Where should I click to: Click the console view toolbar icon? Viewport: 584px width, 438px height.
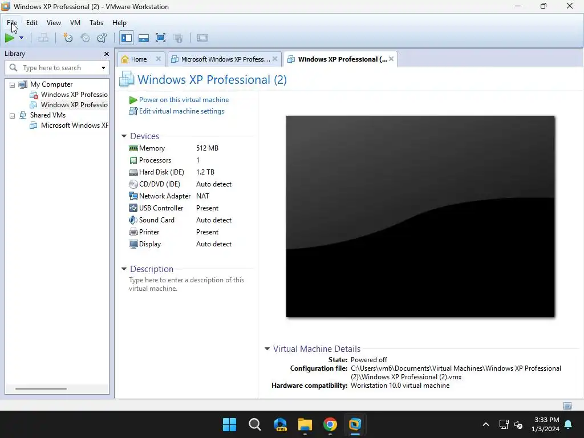[202, 38]
